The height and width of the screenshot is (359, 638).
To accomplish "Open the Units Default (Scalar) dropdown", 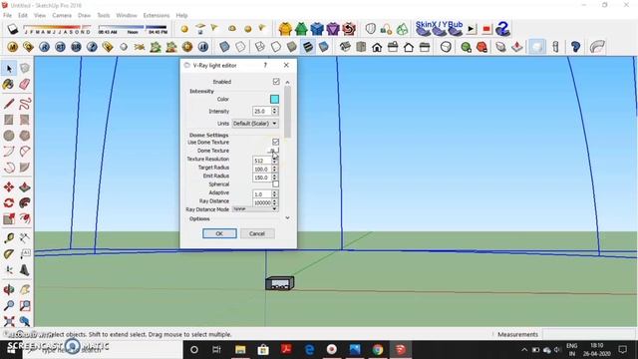I will pos(255,123).
